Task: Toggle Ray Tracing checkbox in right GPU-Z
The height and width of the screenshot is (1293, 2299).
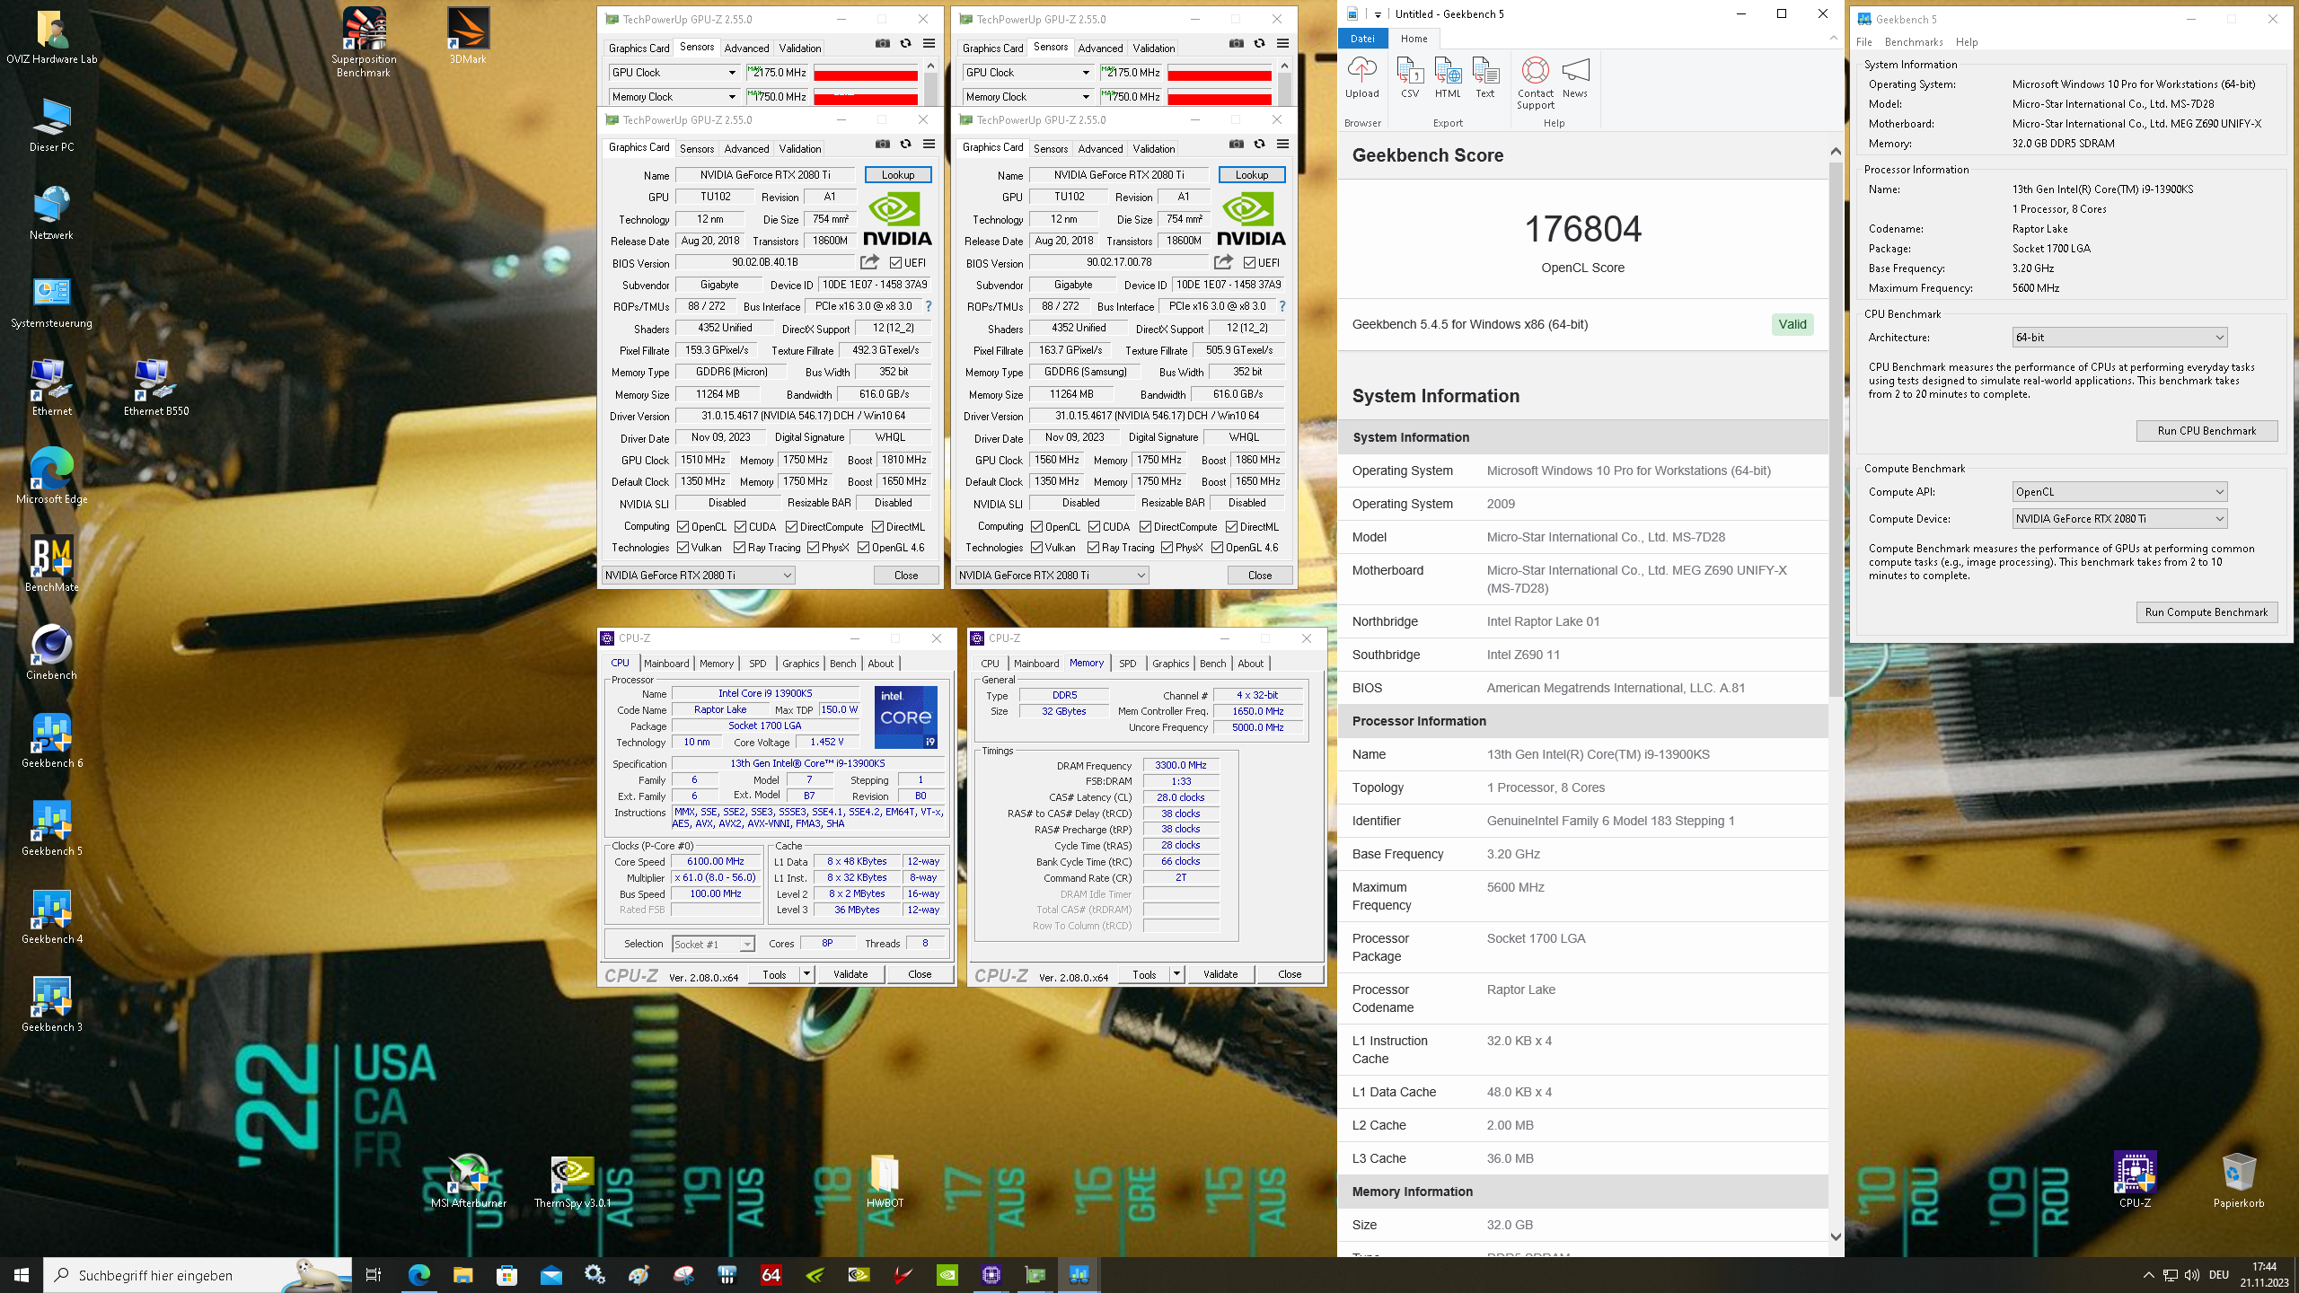Action: tap(1093, 547)
